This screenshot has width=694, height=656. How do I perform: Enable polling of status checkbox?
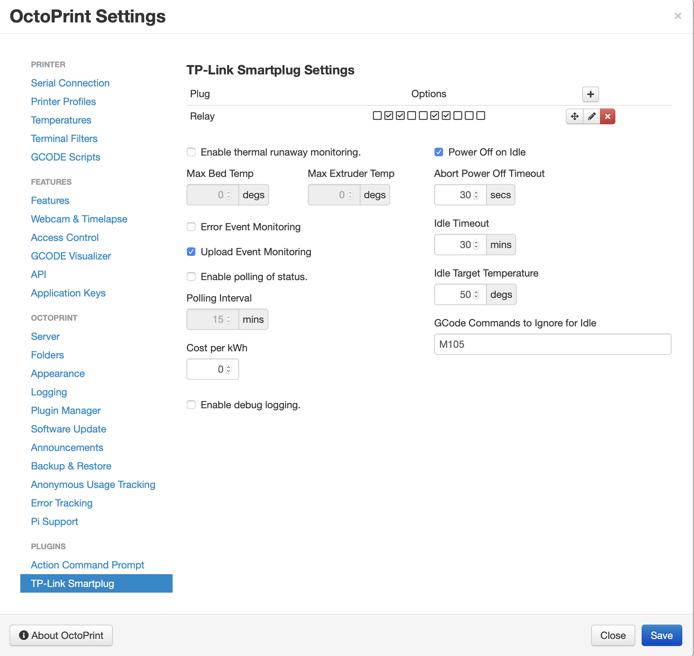pos(191,277)
